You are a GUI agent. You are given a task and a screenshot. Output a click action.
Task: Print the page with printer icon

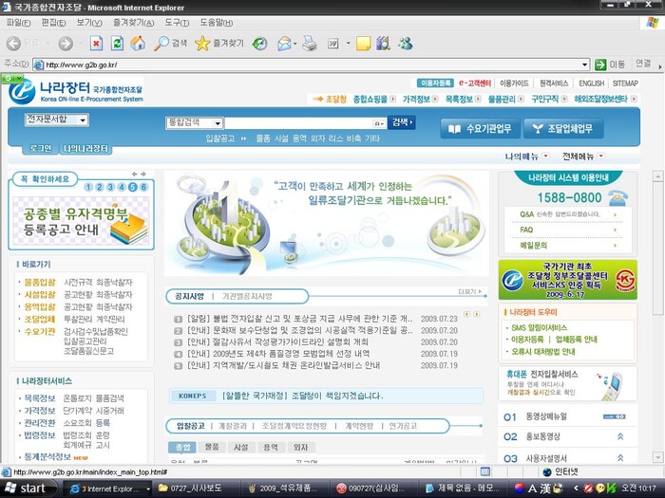pyautogui.click(x=310, y=44)
